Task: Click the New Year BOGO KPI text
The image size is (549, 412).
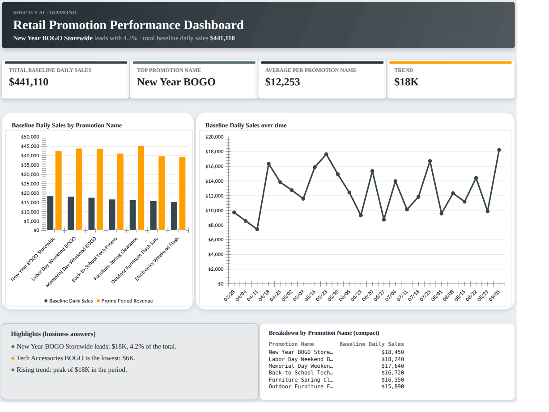Action: 176,82
